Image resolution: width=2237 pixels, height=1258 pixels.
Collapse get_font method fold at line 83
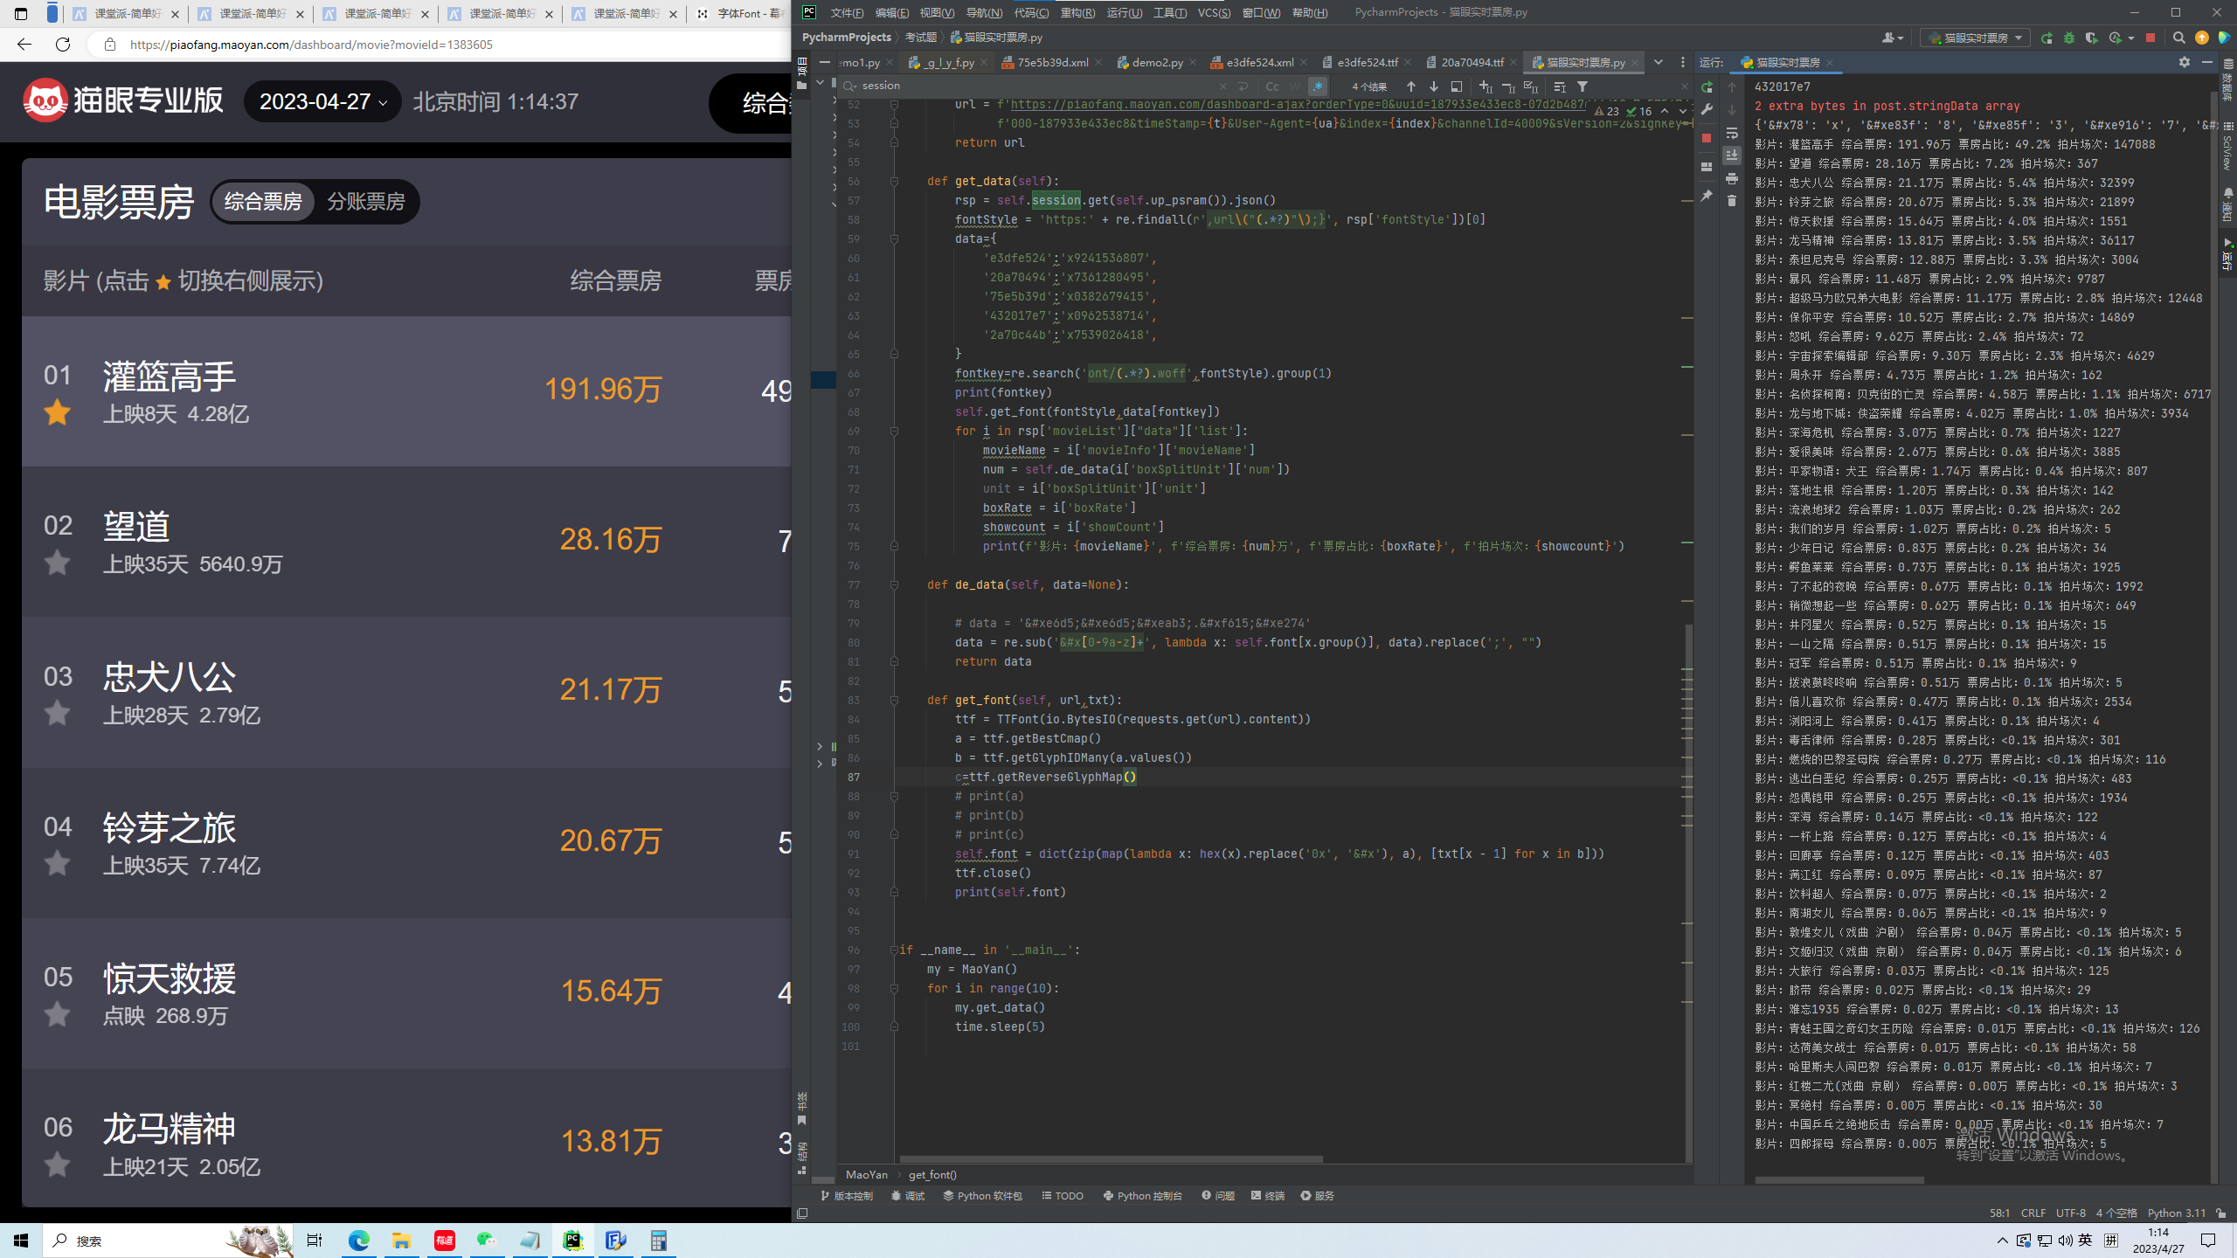tap(894, 701)
